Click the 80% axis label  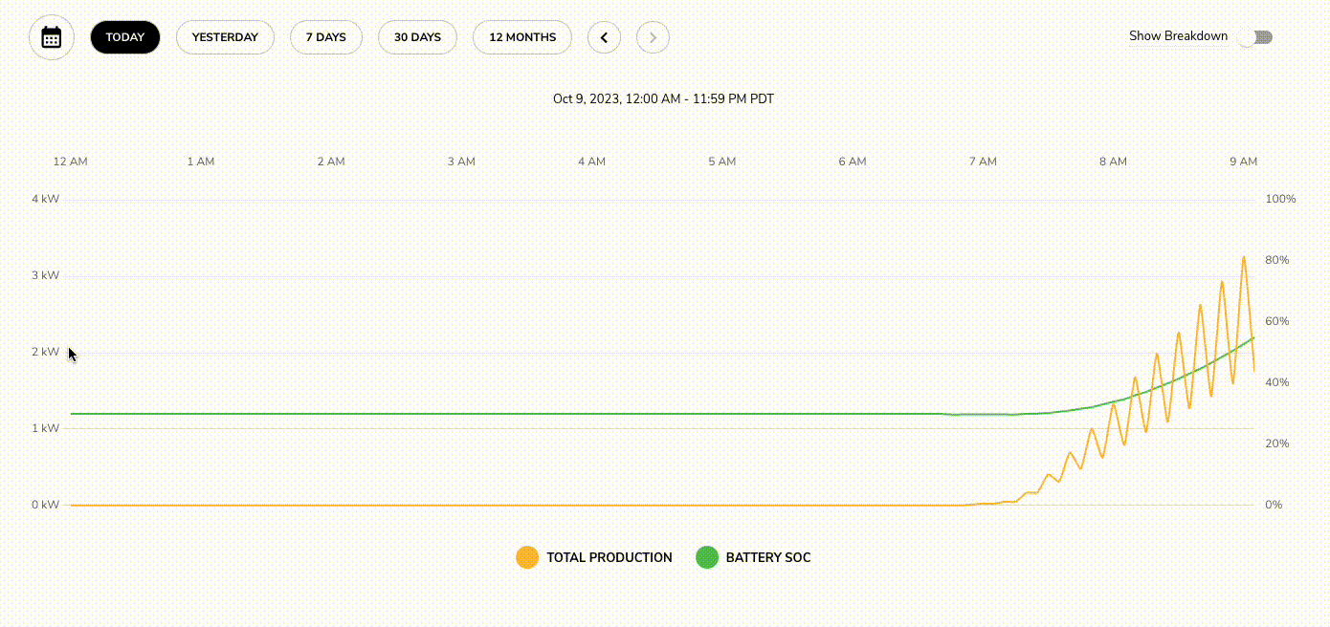click(1277, 260)
